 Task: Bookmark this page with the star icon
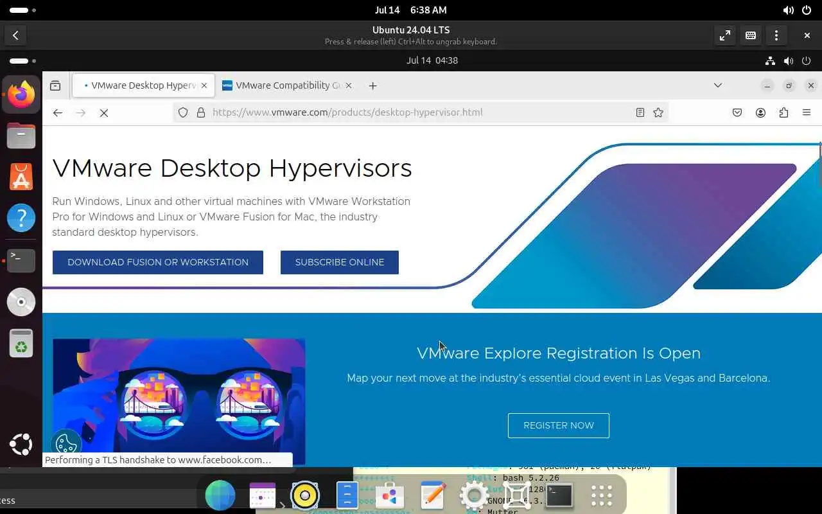click(x=658, y=112)
